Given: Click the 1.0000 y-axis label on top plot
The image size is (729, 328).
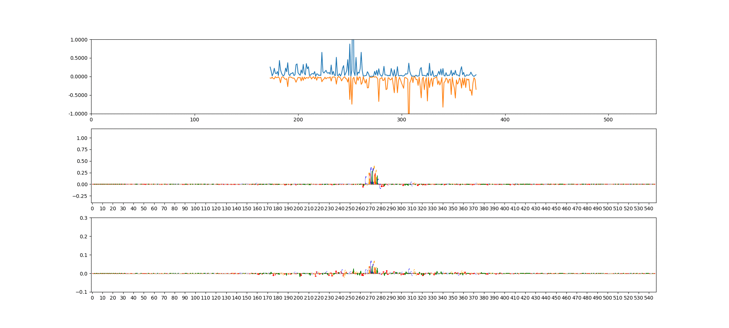Looking at the screenshot, I should pos(79,40).
